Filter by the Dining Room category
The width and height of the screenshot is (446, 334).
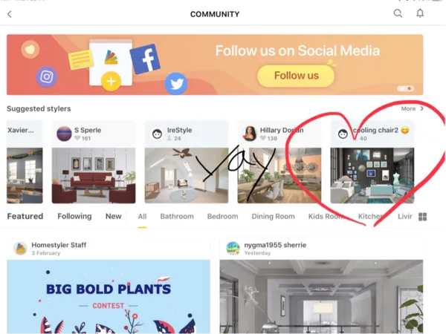273,217
